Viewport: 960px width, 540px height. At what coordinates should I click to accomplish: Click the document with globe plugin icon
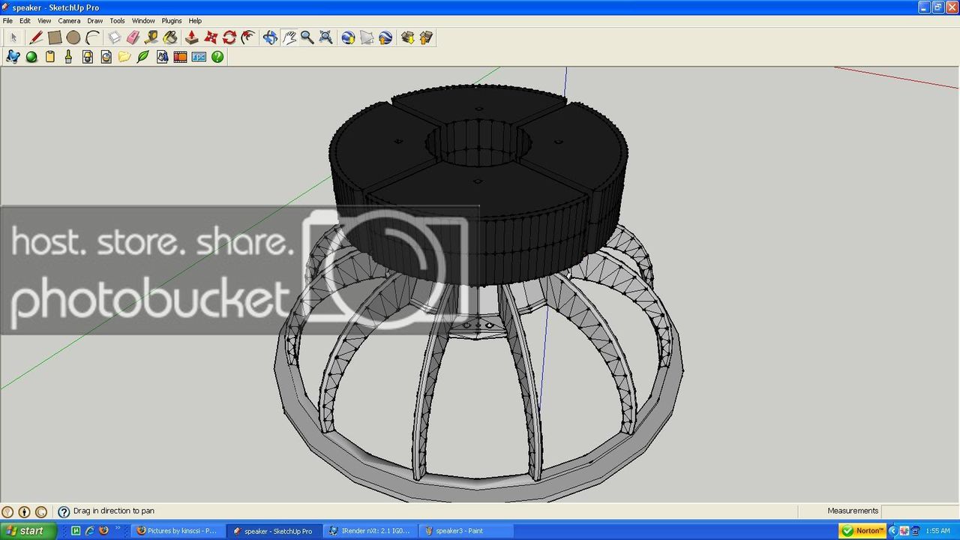tap(106, 56)
